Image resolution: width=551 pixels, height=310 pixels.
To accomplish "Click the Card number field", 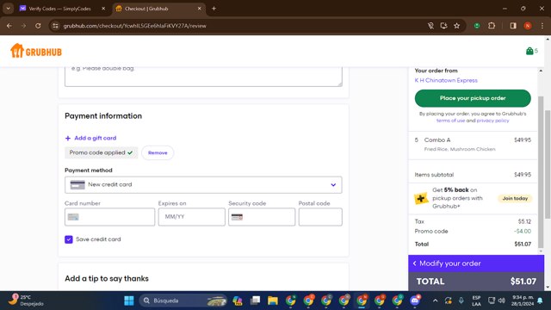I will (x=109, y=217).
